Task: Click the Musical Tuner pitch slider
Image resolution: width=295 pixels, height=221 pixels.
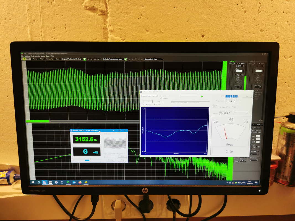Action: (x=87, y=160)
